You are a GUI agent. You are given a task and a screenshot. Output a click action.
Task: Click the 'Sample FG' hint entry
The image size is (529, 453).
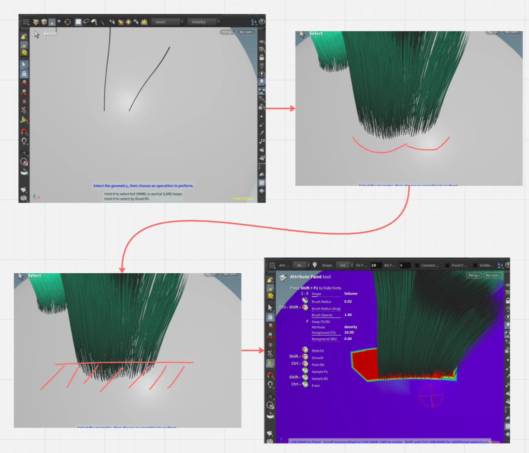click(x=320, y=372)
